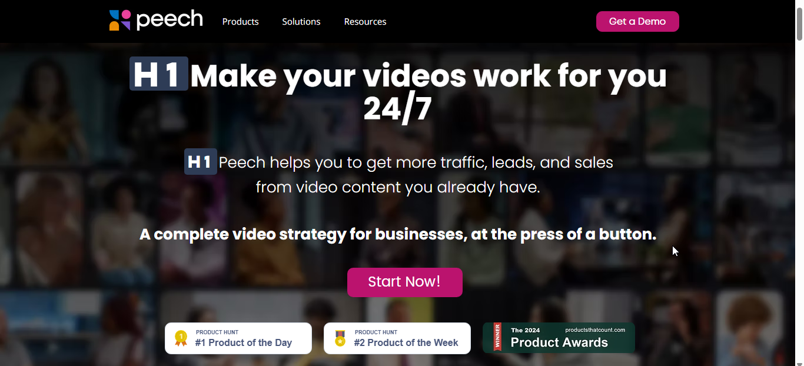Open the #1 Product of the Day badge
The width and height of the screenshot is (804, 366).
pyautogui.click(x=238, y=338)
